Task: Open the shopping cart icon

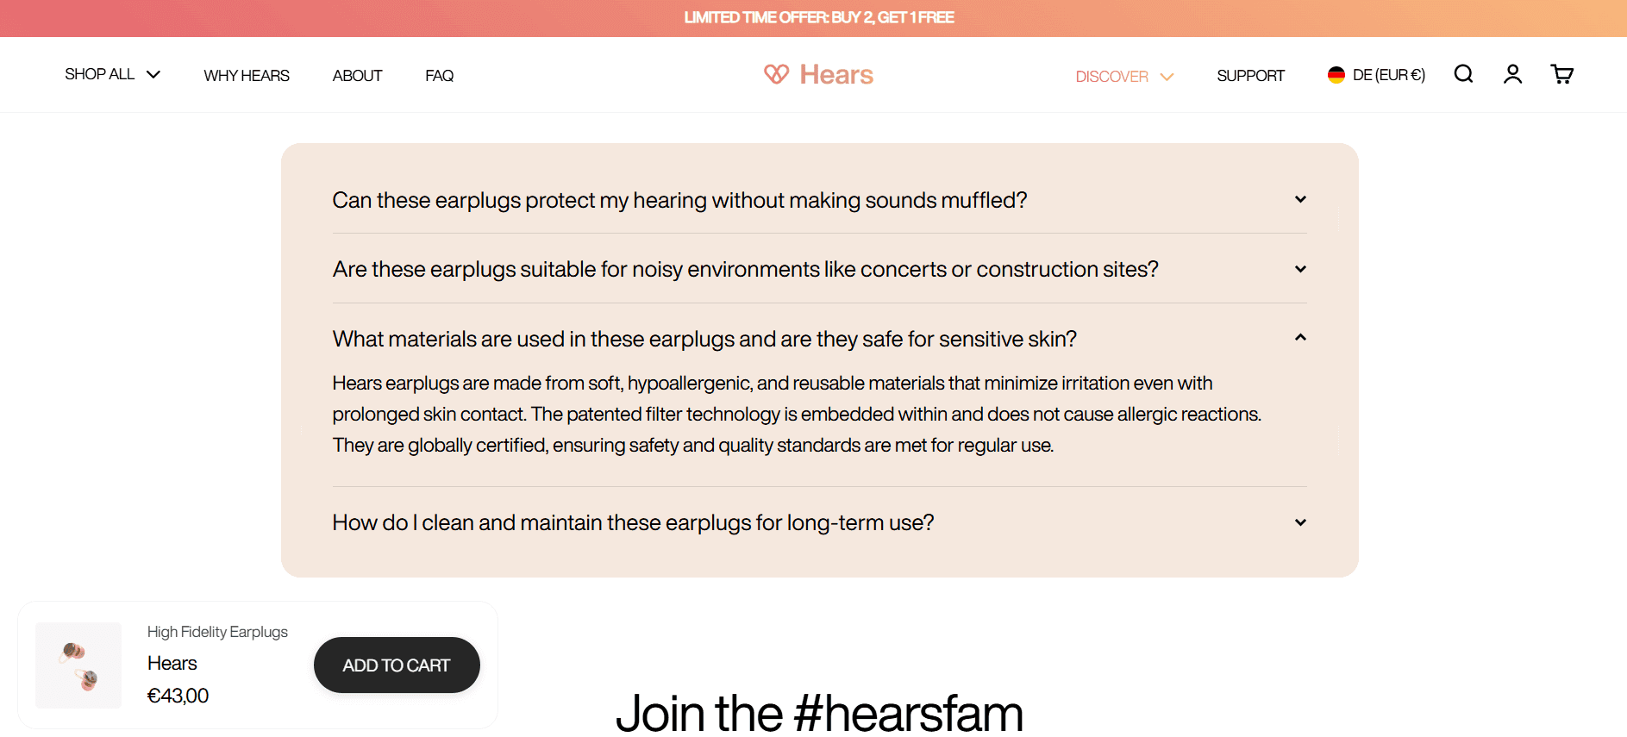Action: [x=1561, y=74]
